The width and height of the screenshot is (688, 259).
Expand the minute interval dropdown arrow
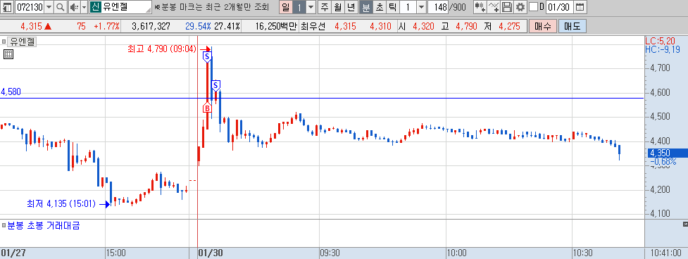pyautogui.click(x=421, y=7)
